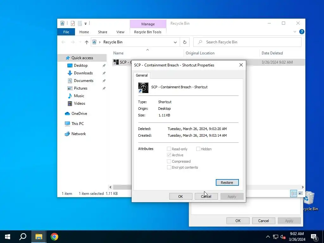
Task: Select Network in the navigation pane
Action: click(x=78, y=134)
